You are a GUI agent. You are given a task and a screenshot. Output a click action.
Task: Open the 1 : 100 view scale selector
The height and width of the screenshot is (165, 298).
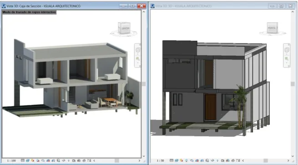pos(11,160)
